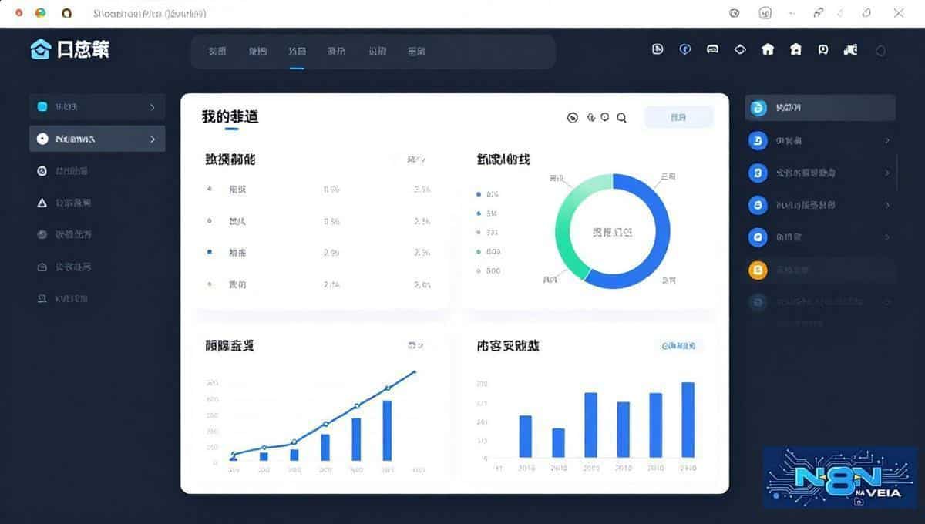
Task: Open the cyan square icon item in left sidebar
Action: [97, 107]
